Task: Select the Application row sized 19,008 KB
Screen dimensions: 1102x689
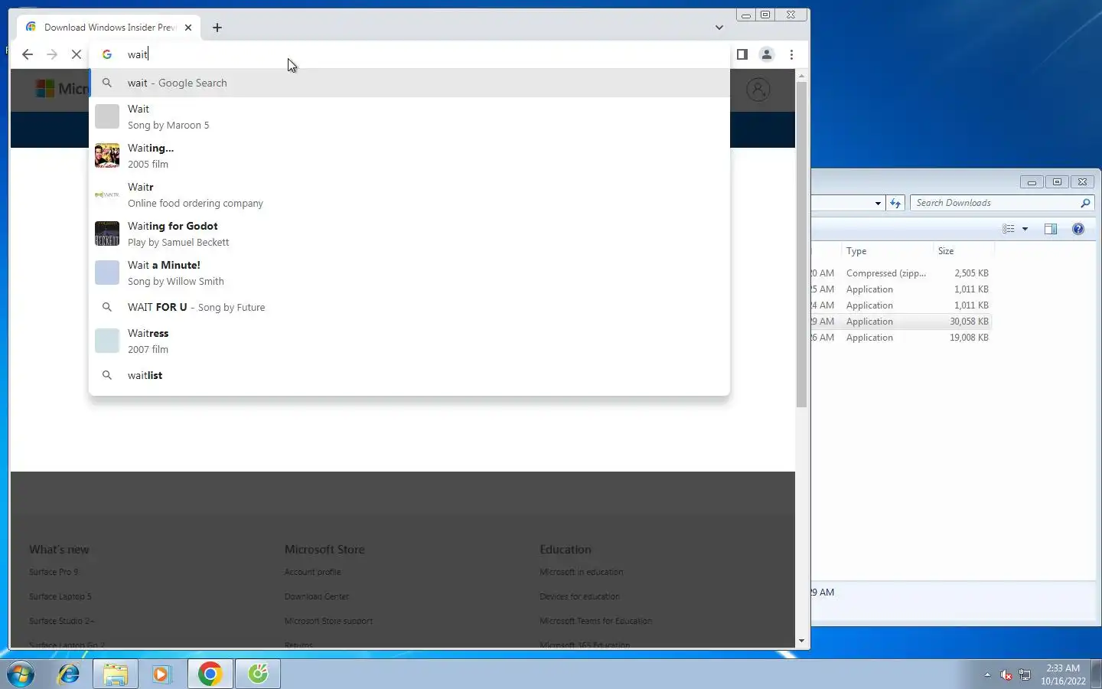Action: [901, 338]
